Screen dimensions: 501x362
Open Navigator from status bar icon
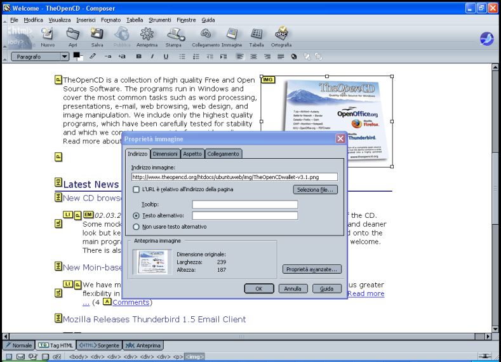coord(9,356)
